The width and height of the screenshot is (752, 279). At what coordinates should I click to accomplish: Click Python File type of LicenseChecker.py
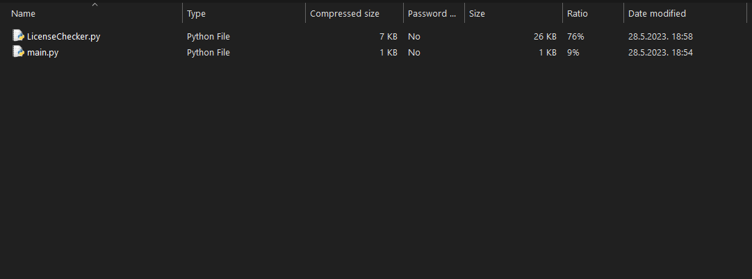coord(208,36)
